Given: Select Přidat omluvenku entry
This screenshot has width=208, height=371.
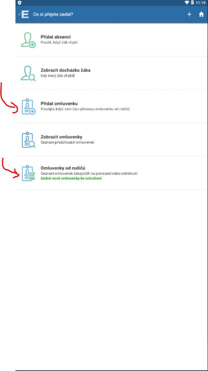Looking at the screenshot, I should pyautogui.click(x=112, y=106).
